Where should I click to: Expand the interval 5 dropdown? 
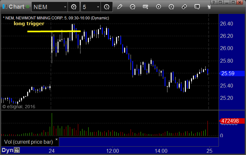pyautogui.click(x=98, y=7)
